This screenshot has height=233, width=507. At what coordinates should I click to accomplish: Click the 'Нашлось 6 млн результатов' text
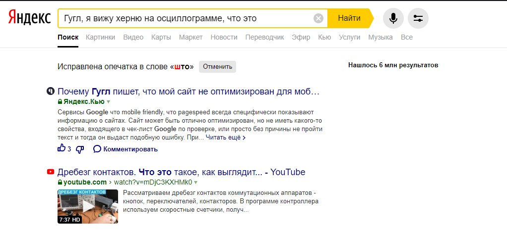coord(393,65)
